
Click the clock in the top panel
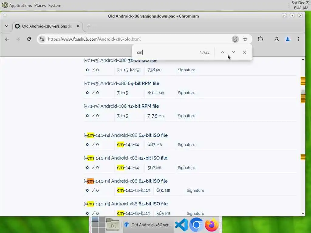pos(300,5)
